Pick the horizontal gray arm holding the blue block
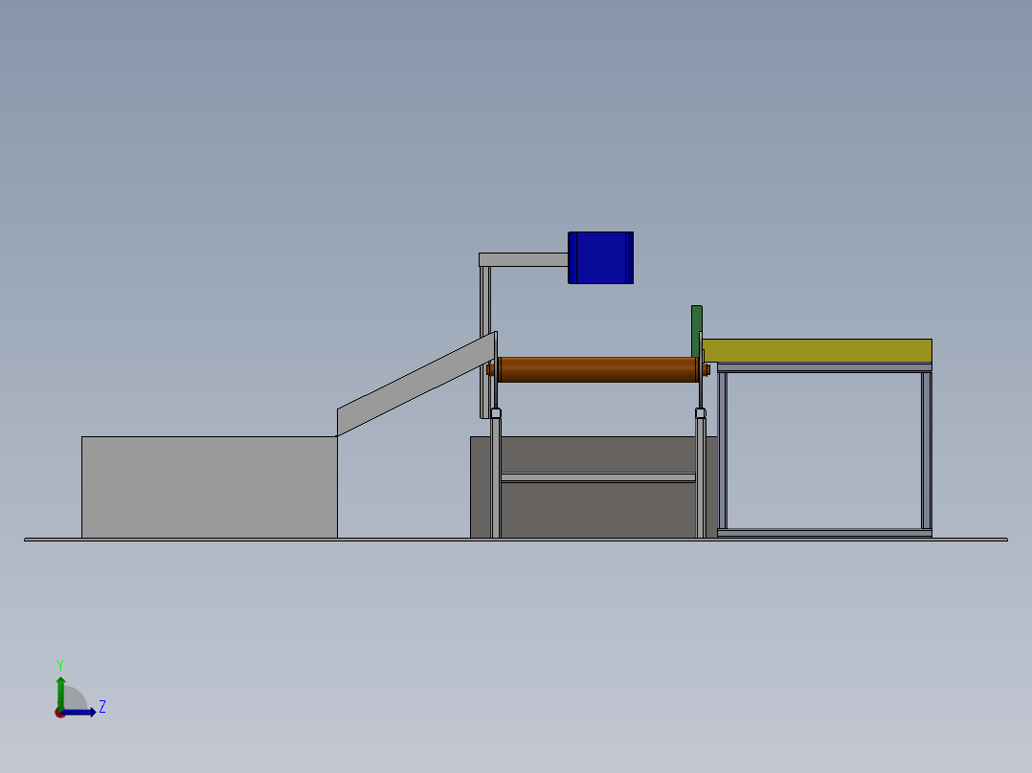1032x773 pixels. tap(524, 260)
